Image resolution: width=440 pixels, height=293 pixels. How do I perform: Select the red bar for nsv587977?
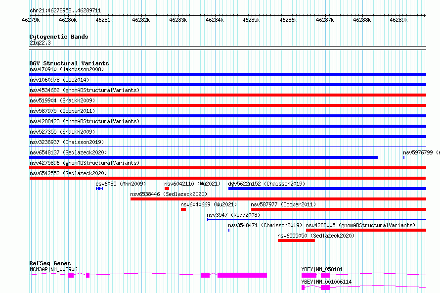[x=339, y=209]
